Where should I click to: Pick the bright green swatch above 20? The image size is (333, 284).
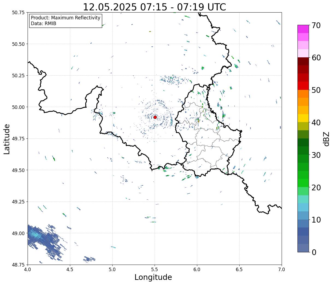click(303, 183)
